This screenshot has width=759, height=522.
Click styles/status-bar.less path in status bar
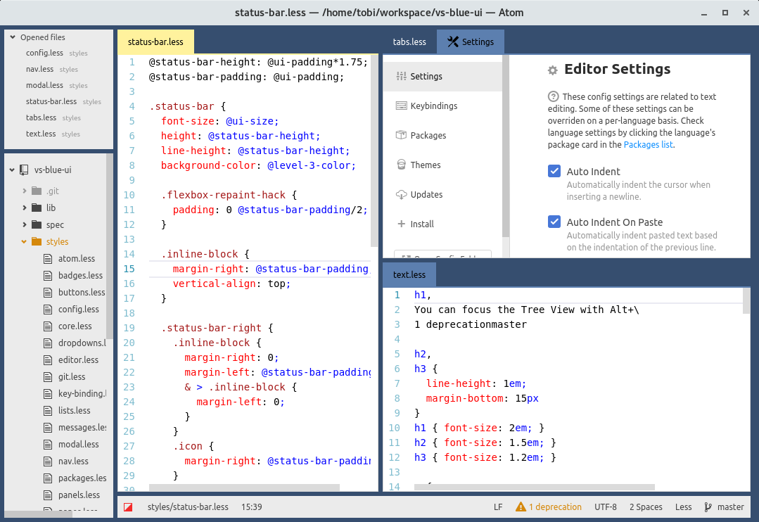[188, 507]
